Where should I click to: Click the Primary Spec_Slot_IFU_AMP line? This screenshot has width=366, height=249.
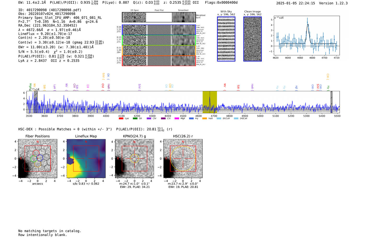60,18
